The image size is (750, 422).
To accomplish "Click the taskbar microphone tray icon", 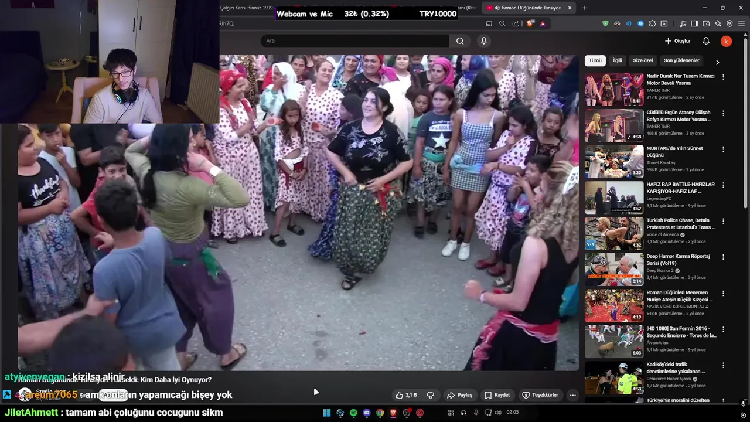I will (x=476, y=413).
